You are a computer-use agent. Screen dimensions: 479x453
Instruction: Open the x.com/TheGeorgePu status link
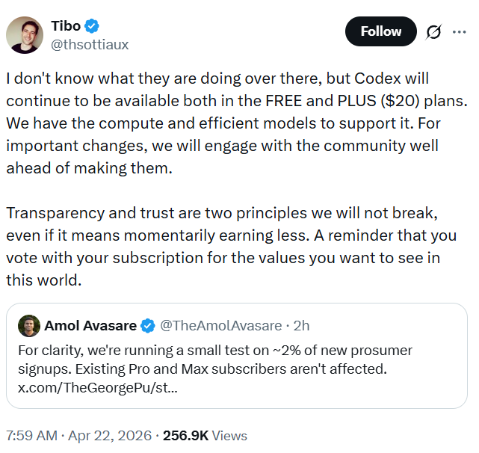coord(98,387)
